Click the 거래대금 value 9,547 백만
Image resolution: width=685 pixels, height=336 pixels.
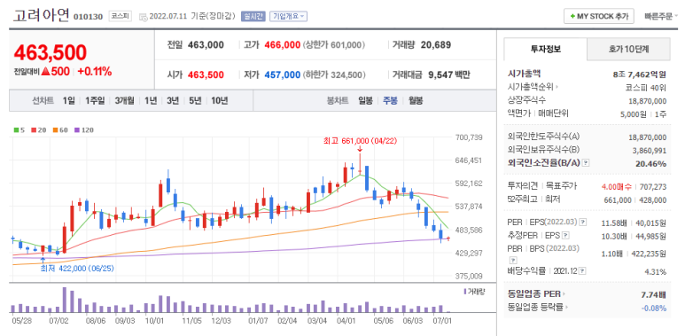tap(449, 74)
